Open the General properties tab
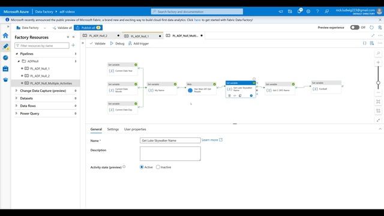Image resolution: width=384 pixels, height=216 pixels. point(96,129)
